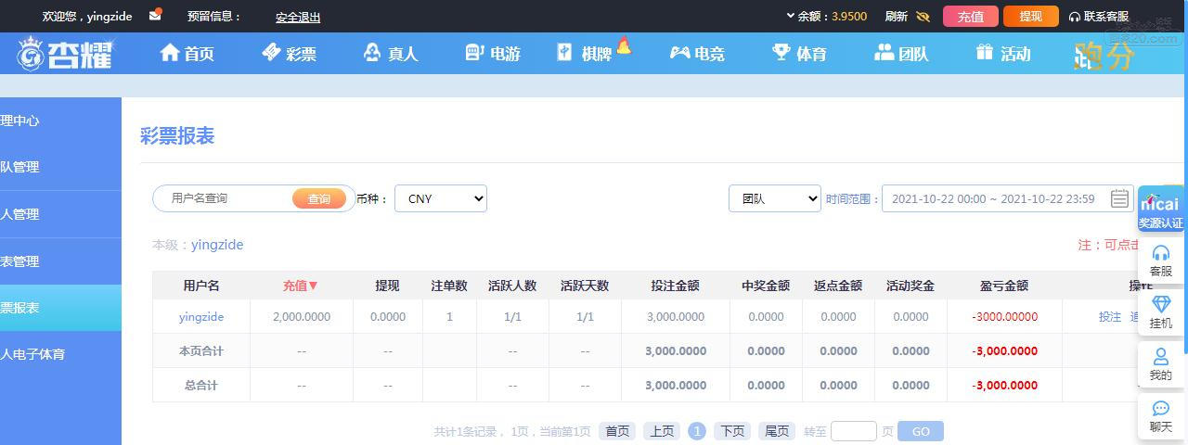
Task: Go to 首页 home menu
Action: click(187, 54)
